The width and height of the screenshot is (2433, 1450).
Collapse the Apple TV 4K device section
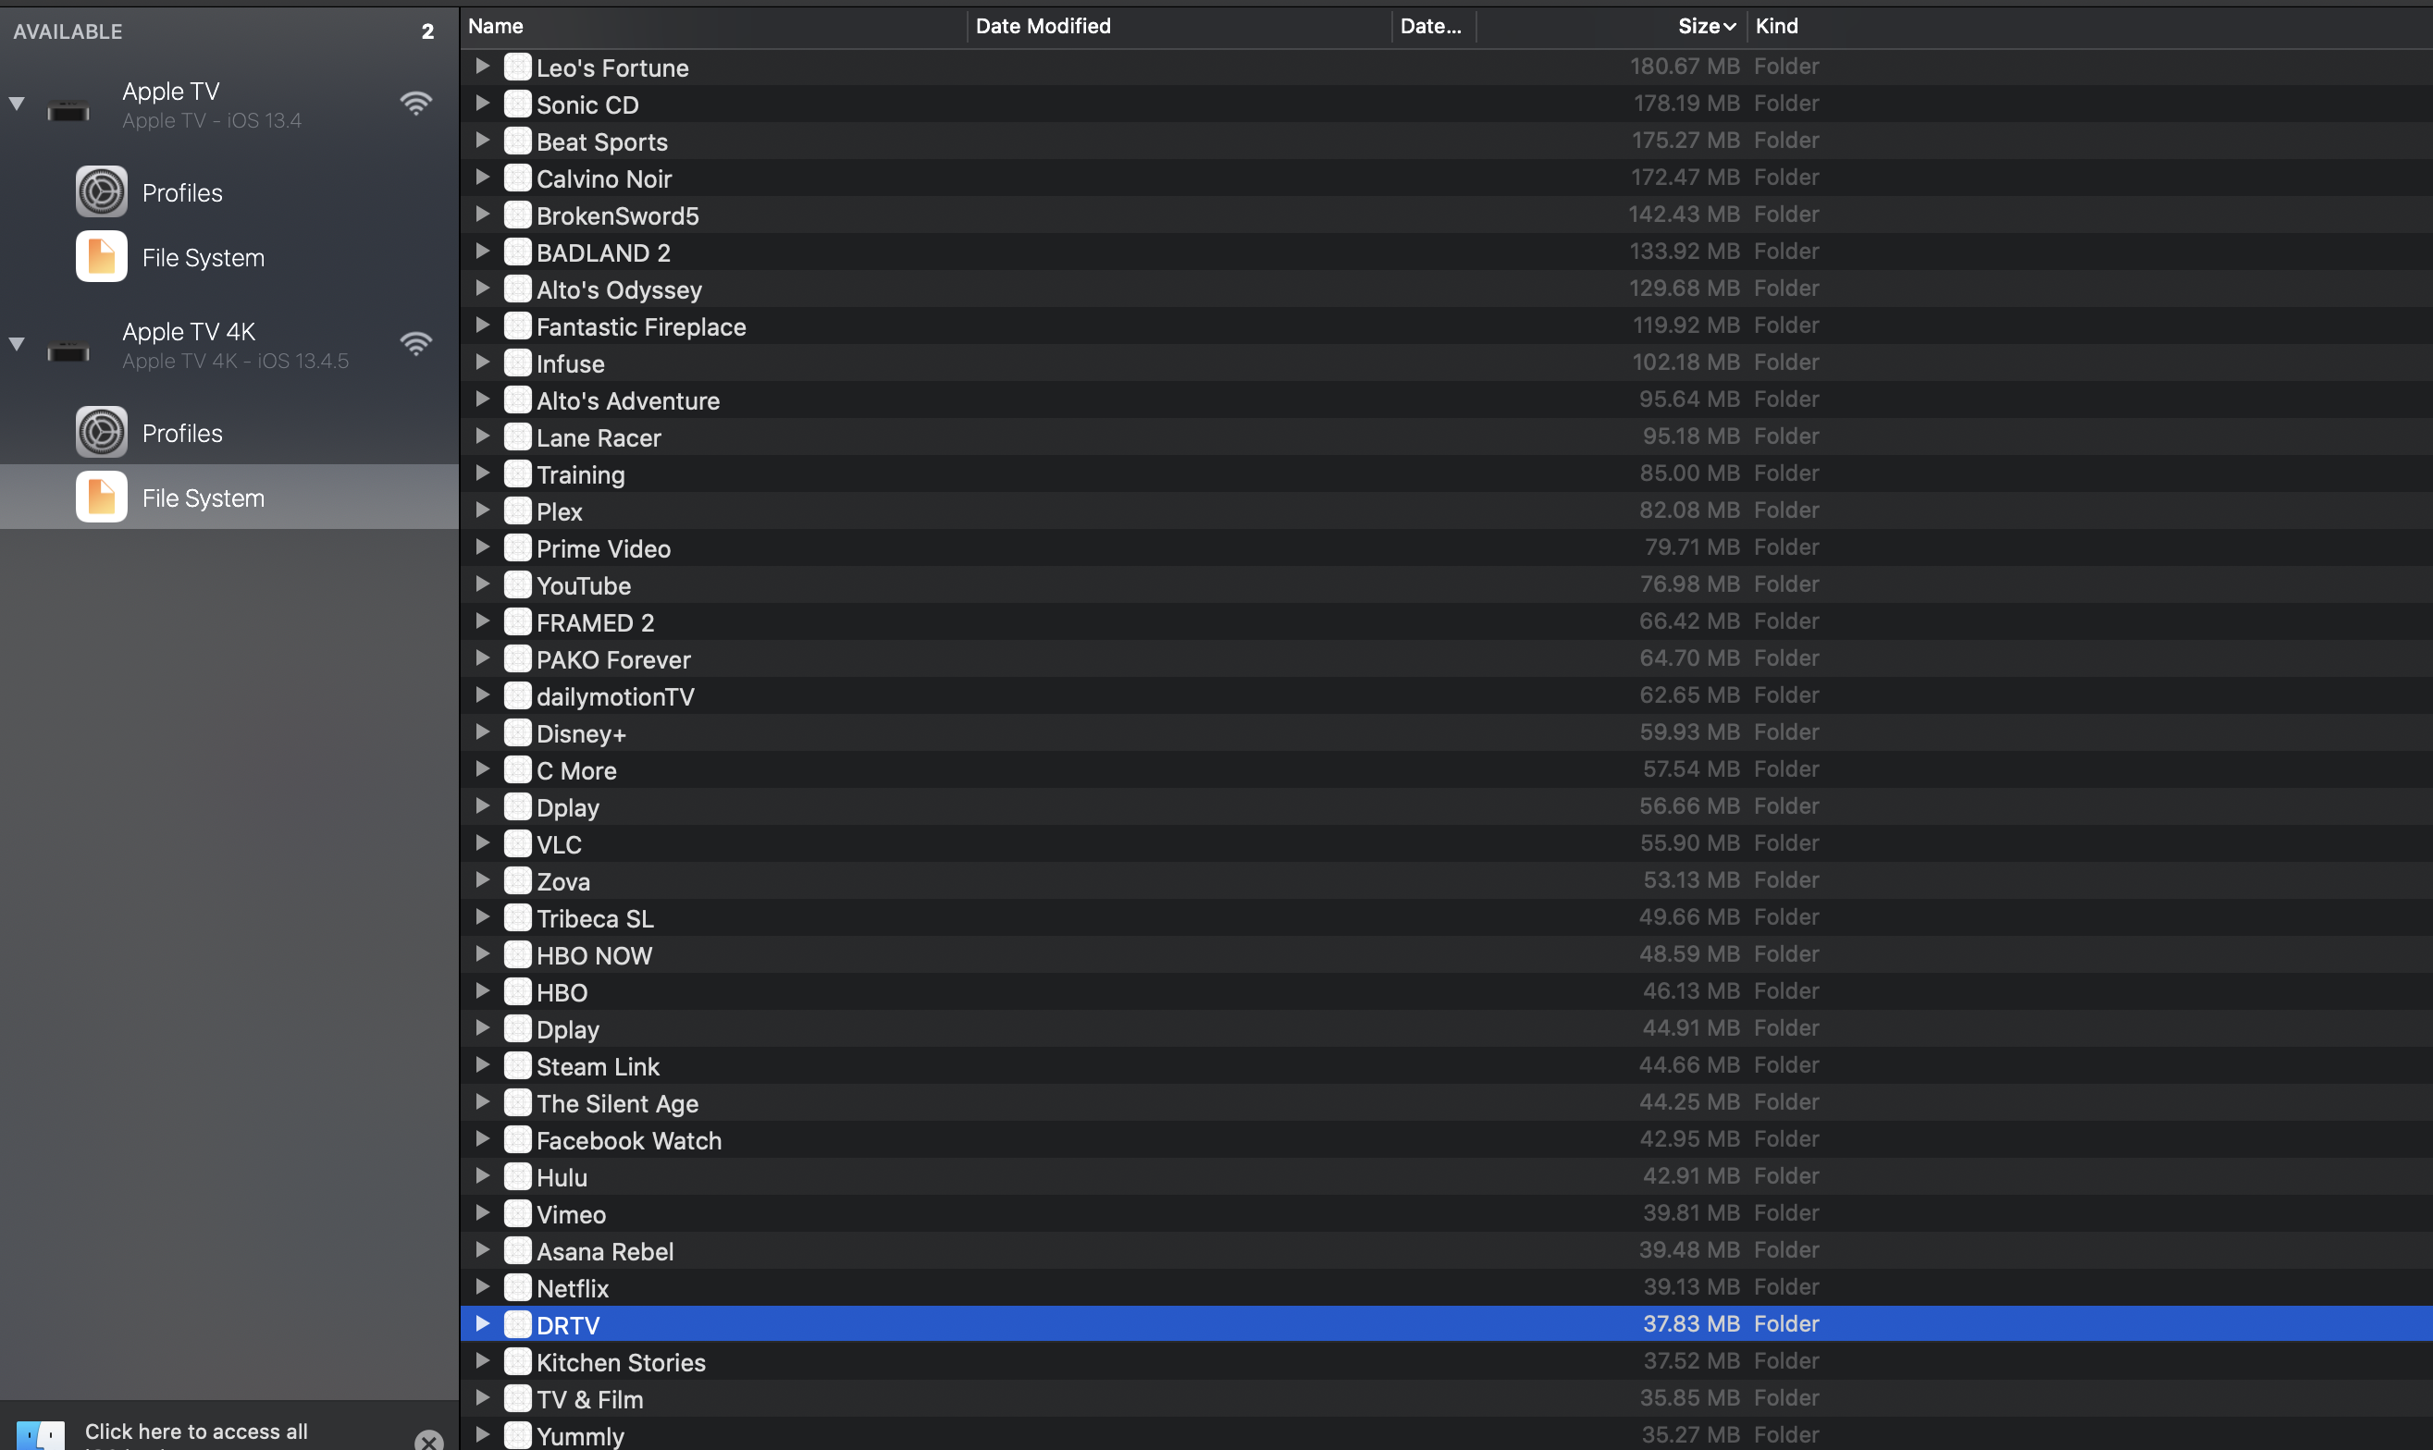(17, 344)
